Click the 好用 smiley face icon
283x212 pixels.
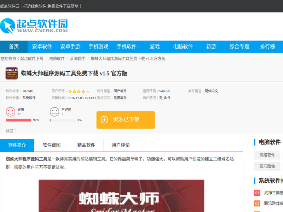11,112
